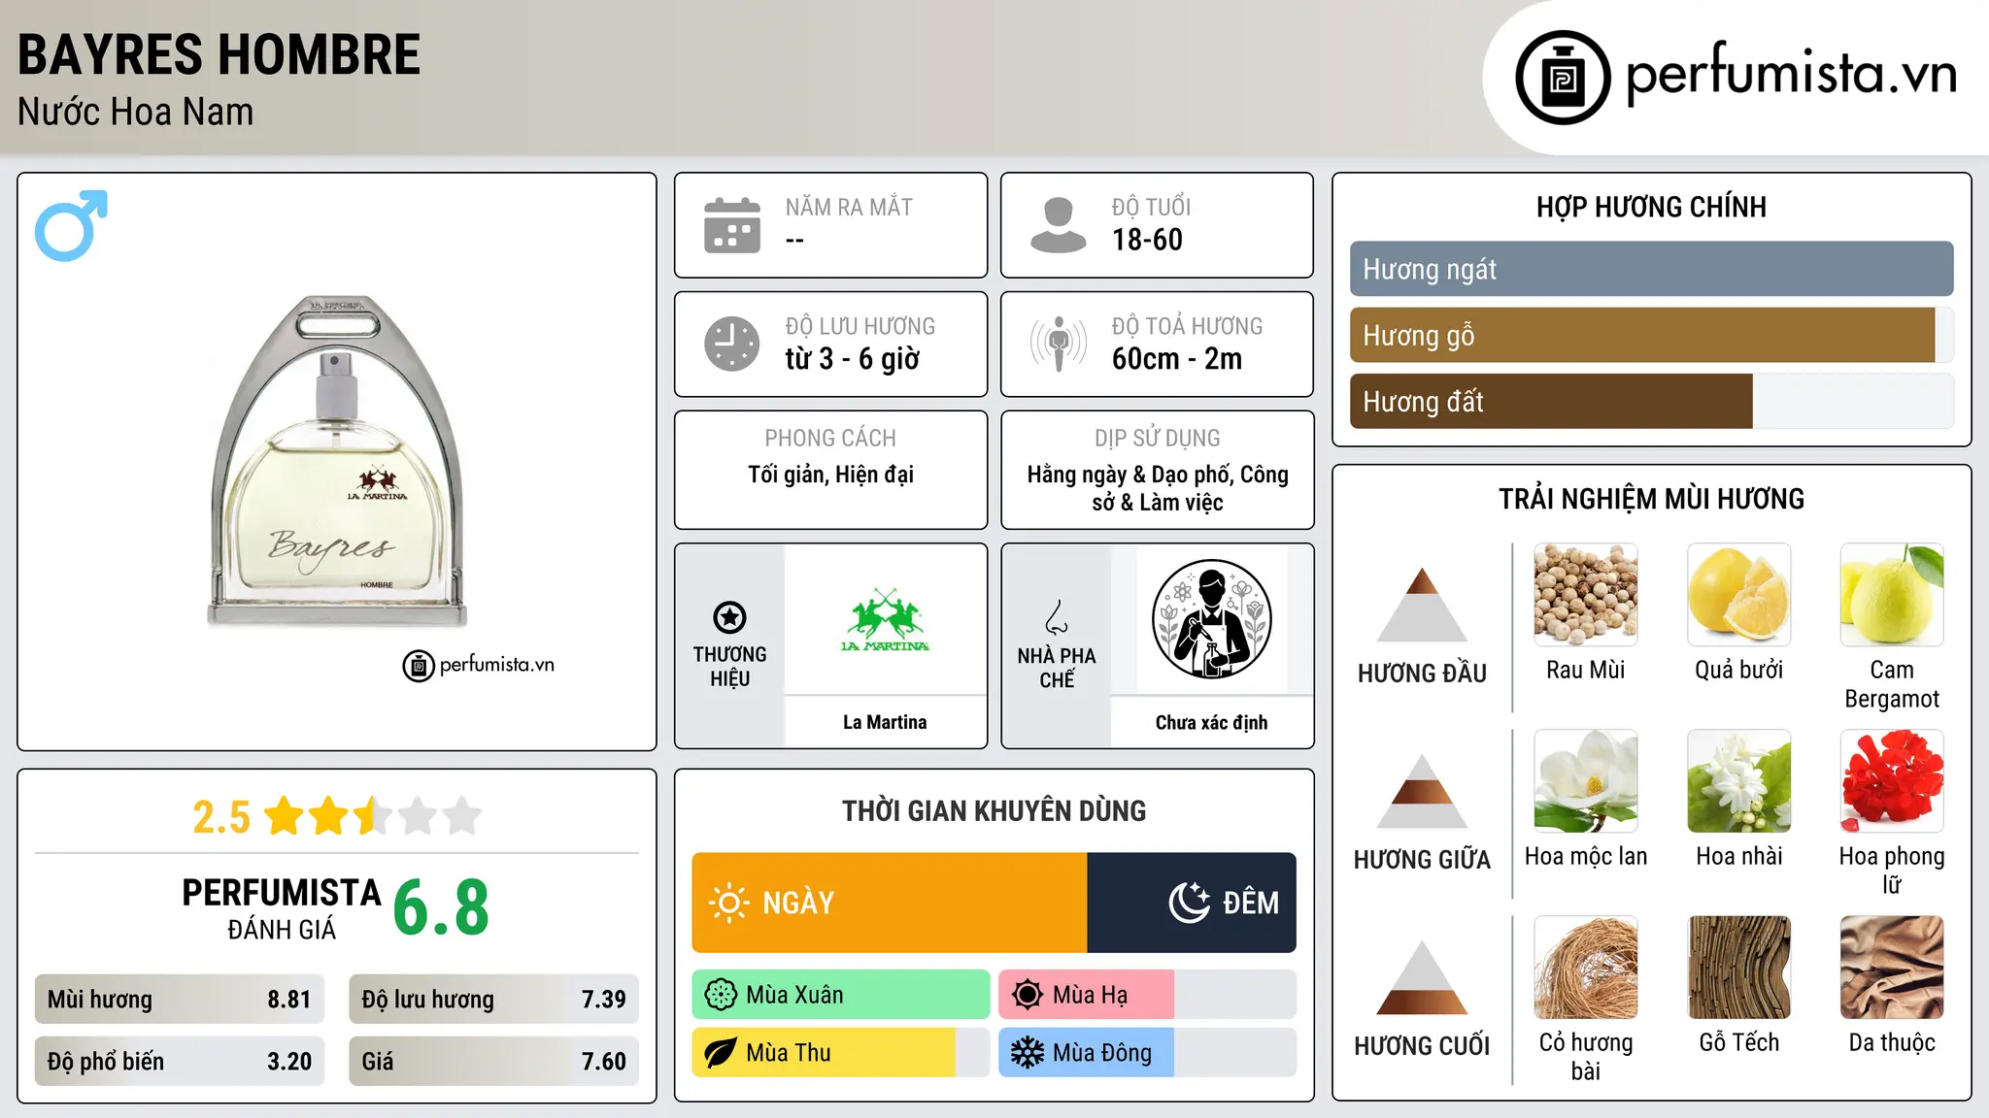Viewport: 1989px width, 1118px height.
Task: Click the Giá 7.60 score row
Action: (x=493, y=1061)
